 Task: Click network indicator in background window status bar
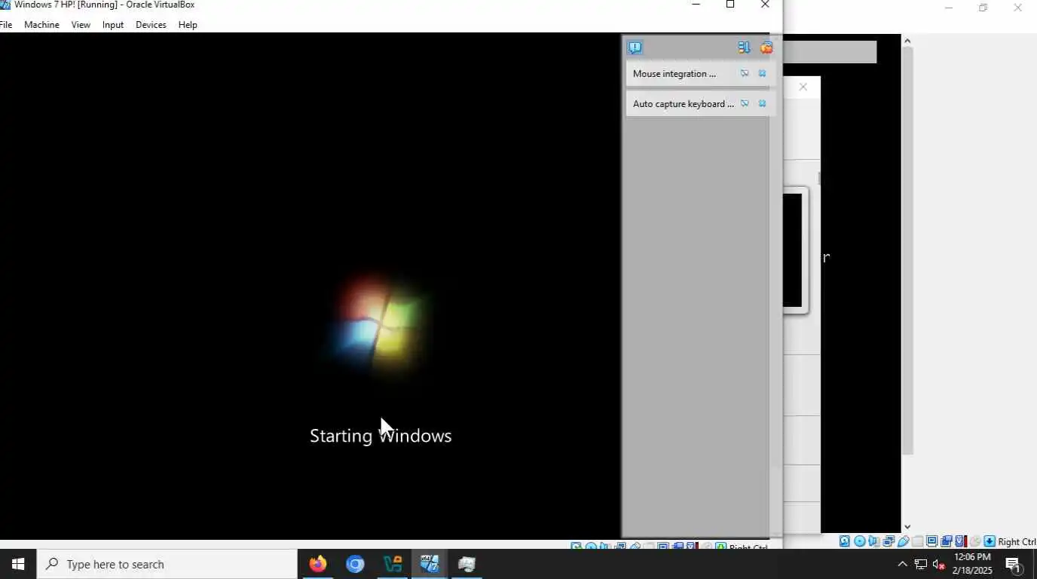889,541
